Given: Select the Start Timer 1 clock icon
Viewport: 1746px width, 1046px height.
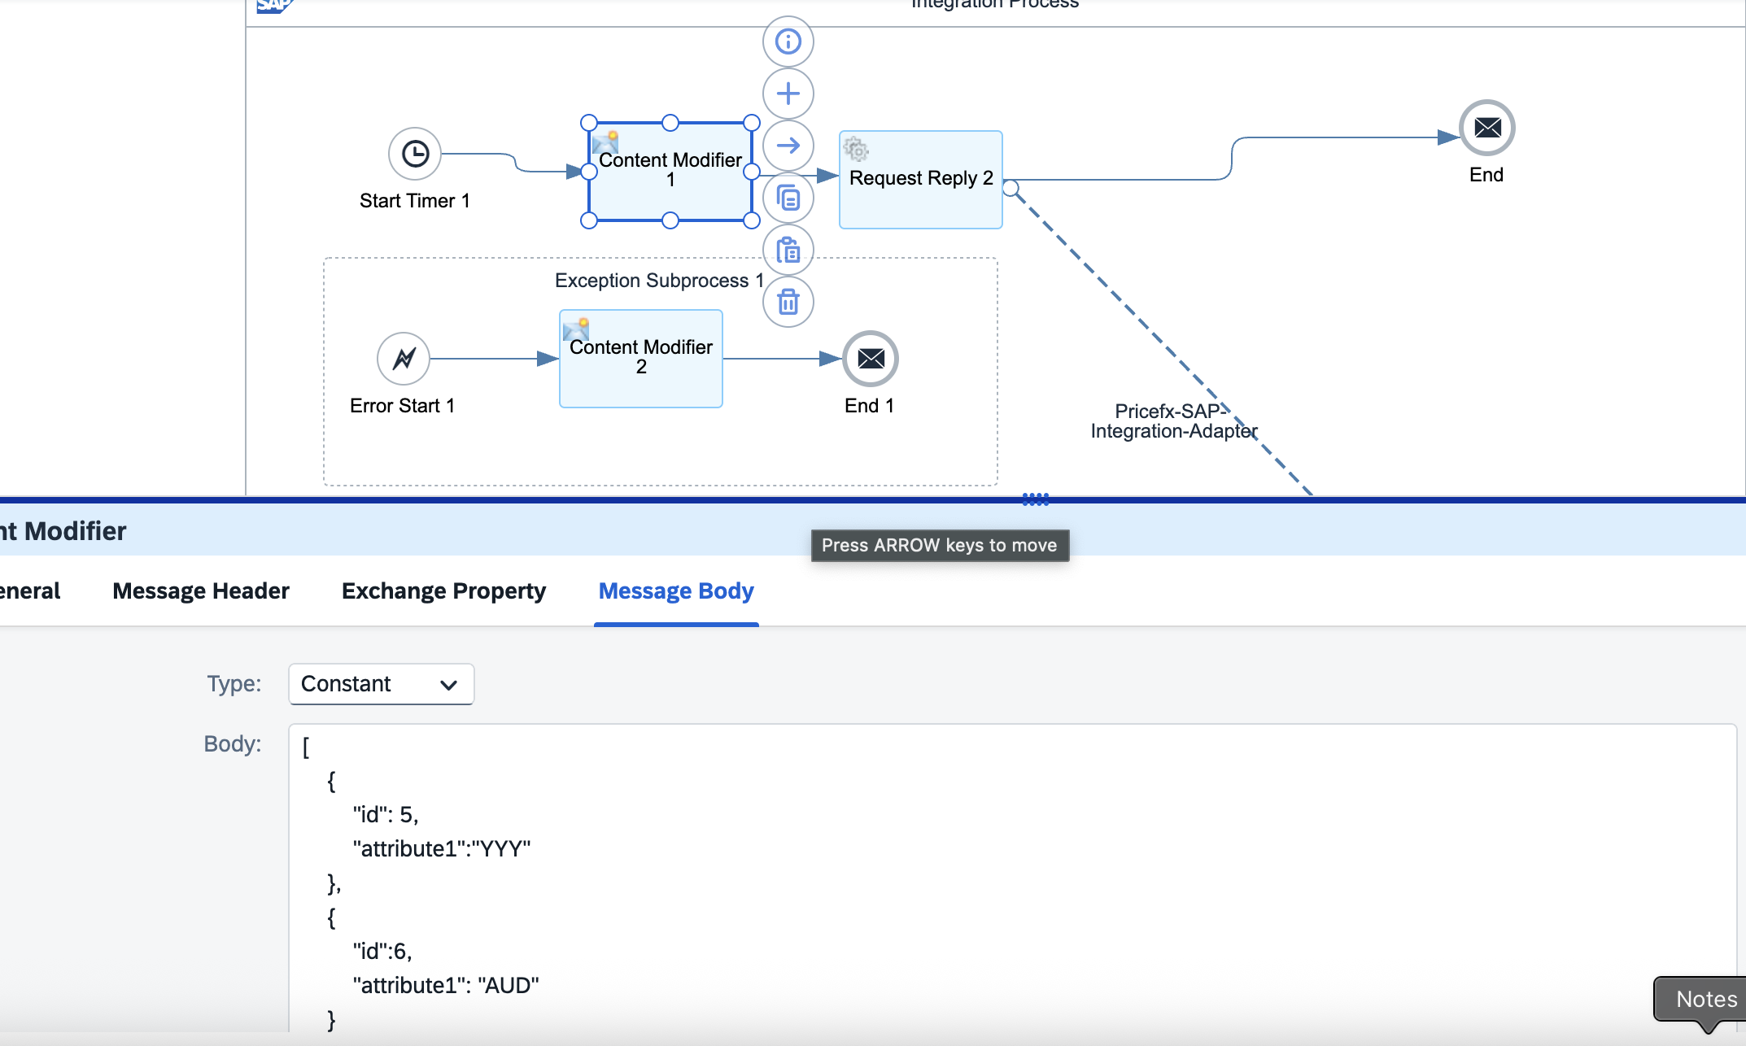Looking at the screenshot, I should 415,154.
